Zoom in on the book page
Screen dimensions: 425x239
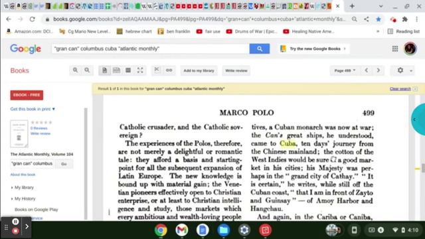coord(75,70)
